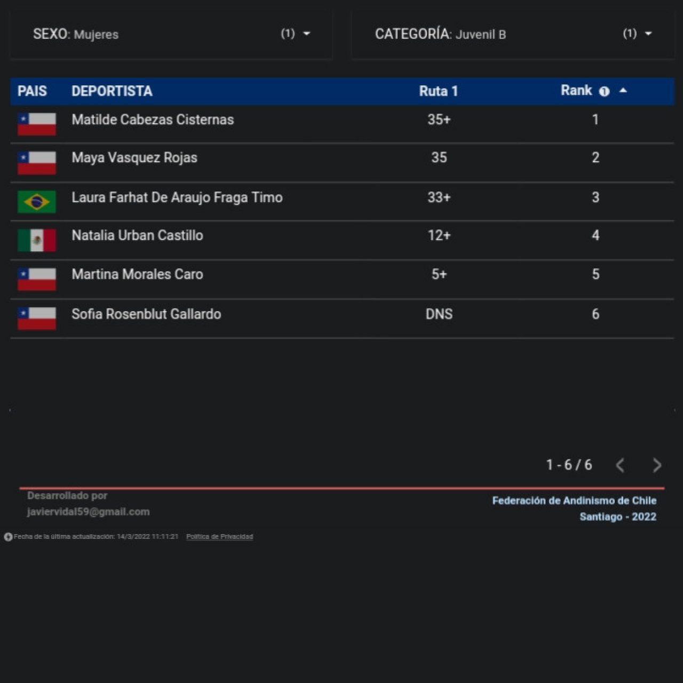Sort by the DEPORTISTA column header
683x683 pixels.
[x=112, y=91]
